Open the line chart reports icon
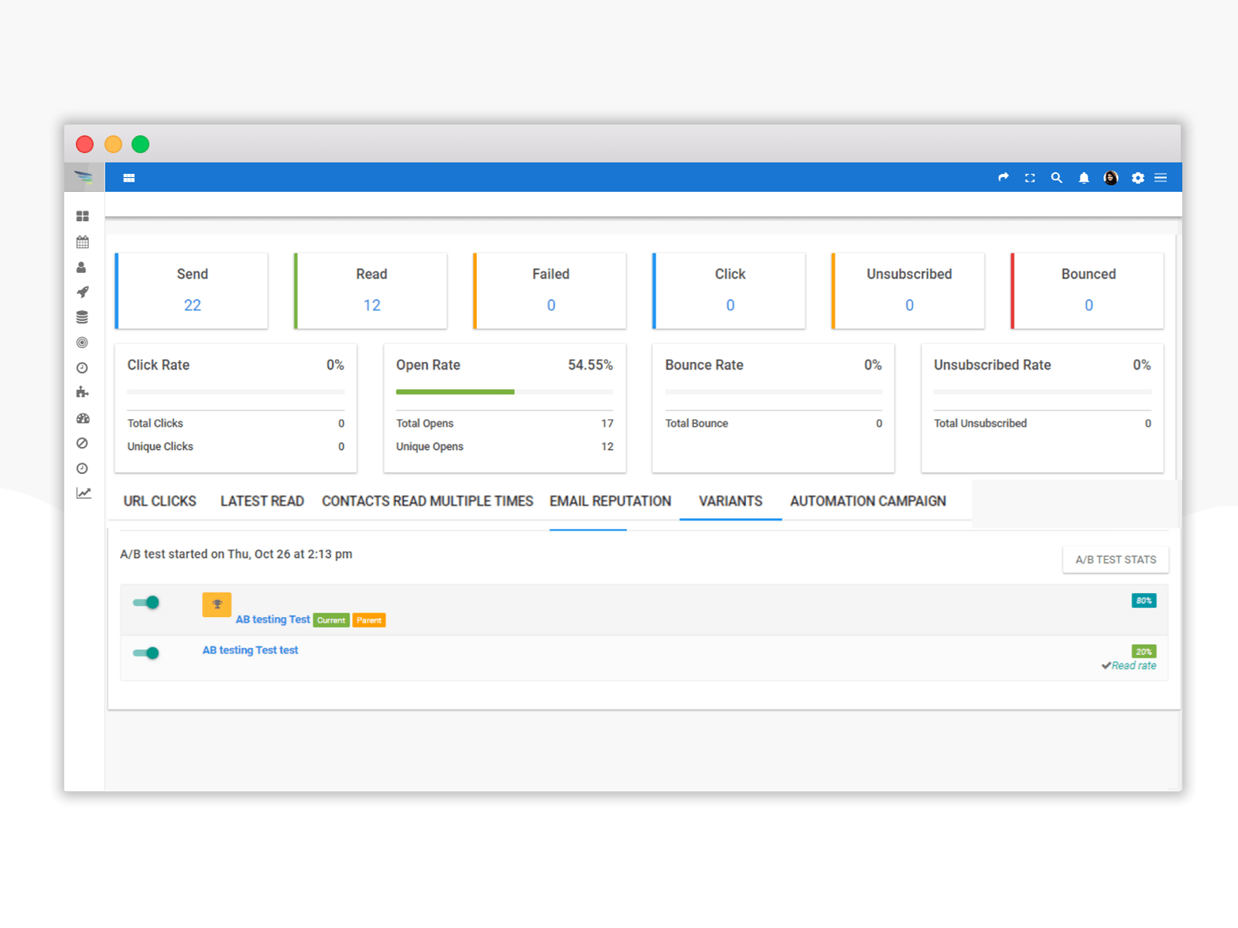 (x=84, y=493)
